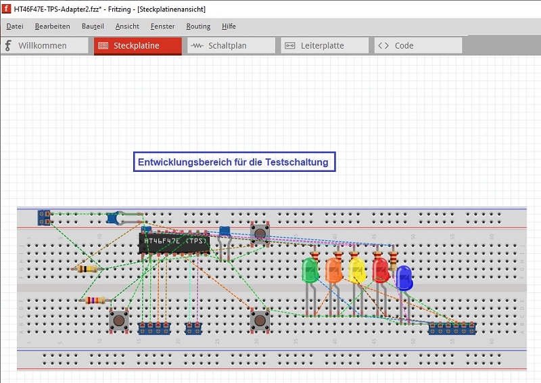Open the Bearbeiten menu
Screen dimensions: 541x383
point(53,26)
